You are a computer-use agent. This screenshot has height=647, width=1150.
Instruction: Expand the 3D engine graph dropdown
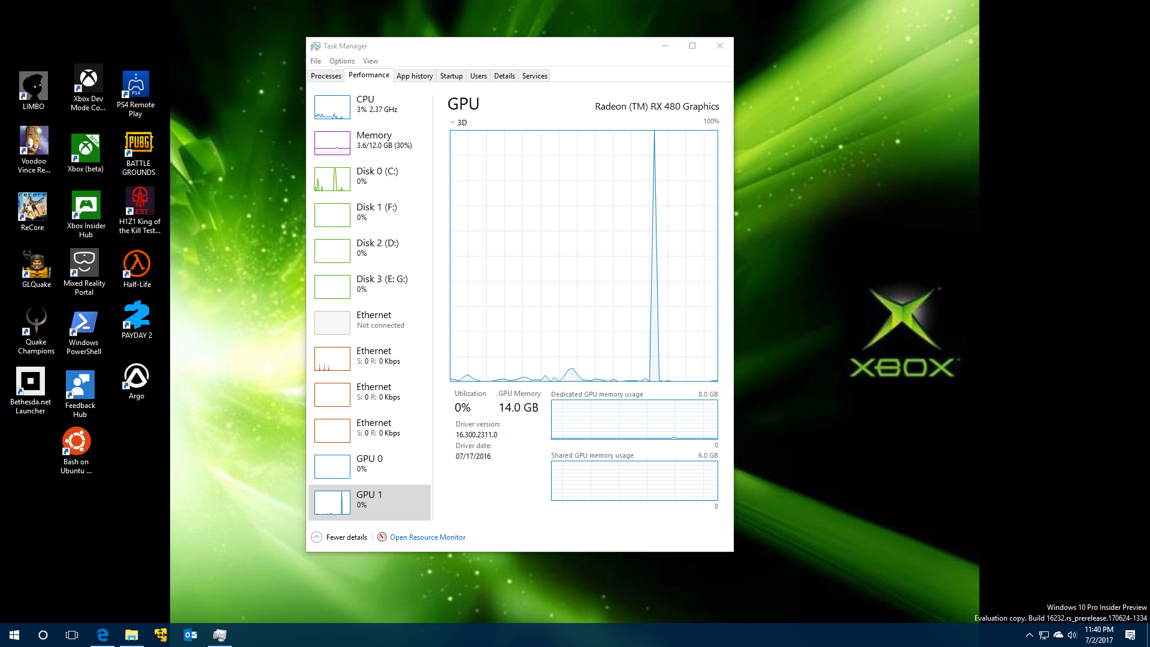pyautogui.click(x=453, y=122)
